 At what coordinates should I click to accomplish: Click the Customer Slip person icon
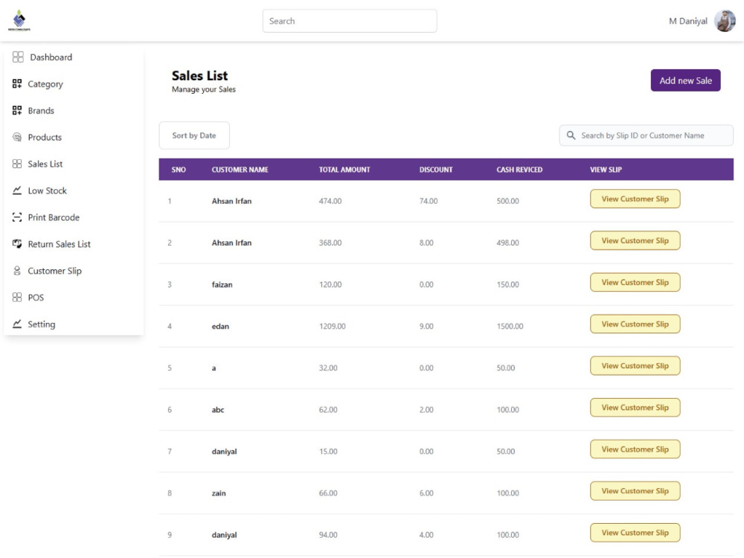(17, 271)
